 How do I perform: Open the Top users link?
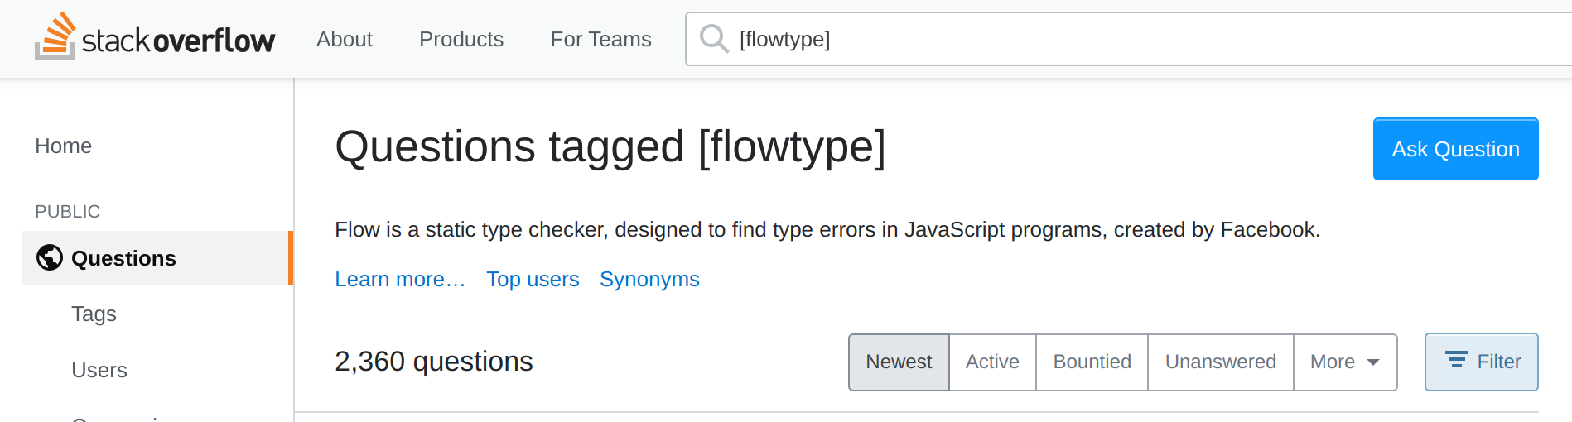tap(533, 280)
